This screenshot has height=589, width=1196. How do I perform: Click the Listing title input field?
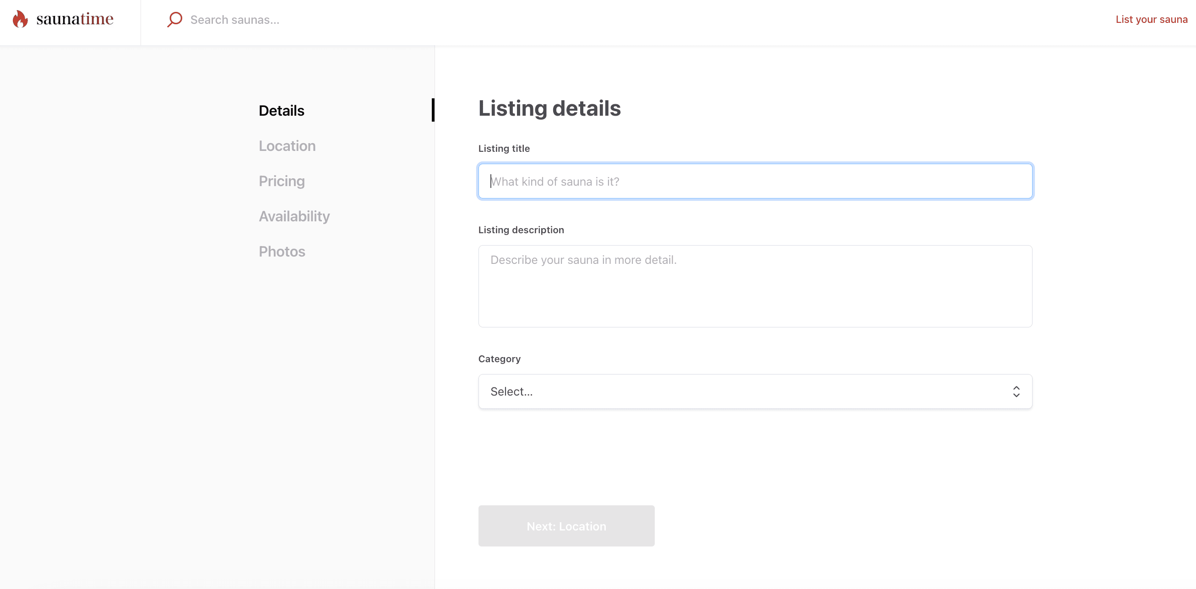point(755,182)
